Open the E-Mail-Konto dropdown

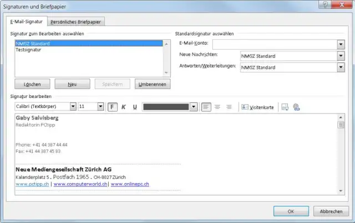pos(341,44)
